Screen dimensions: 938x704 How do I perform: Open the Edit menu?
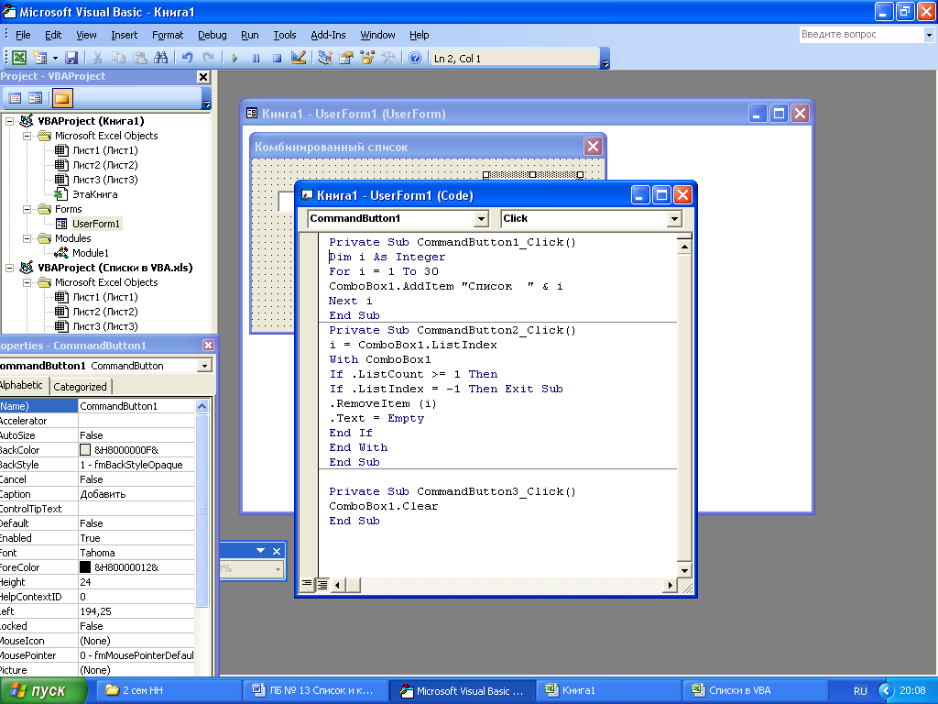52,35
